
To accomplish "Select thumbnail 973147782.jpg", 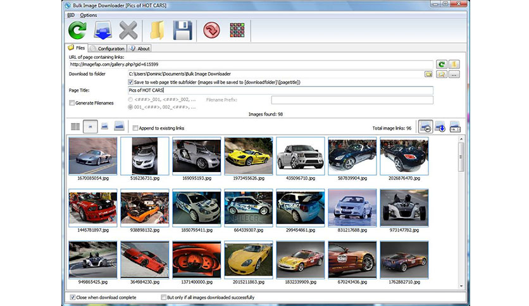I will (x=404, y=207).
